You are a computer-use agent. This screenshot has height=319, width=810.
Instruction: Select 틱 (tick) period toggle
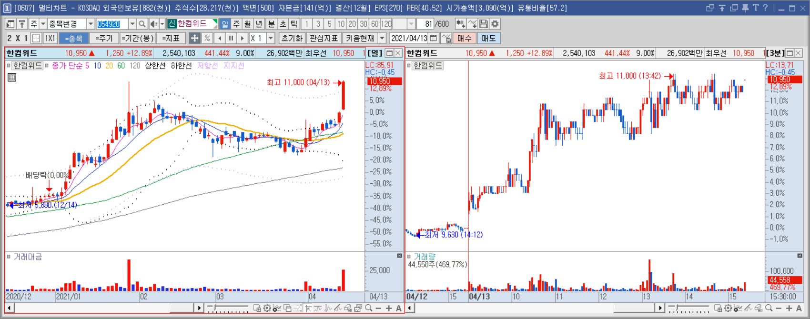tap(294, 24)
